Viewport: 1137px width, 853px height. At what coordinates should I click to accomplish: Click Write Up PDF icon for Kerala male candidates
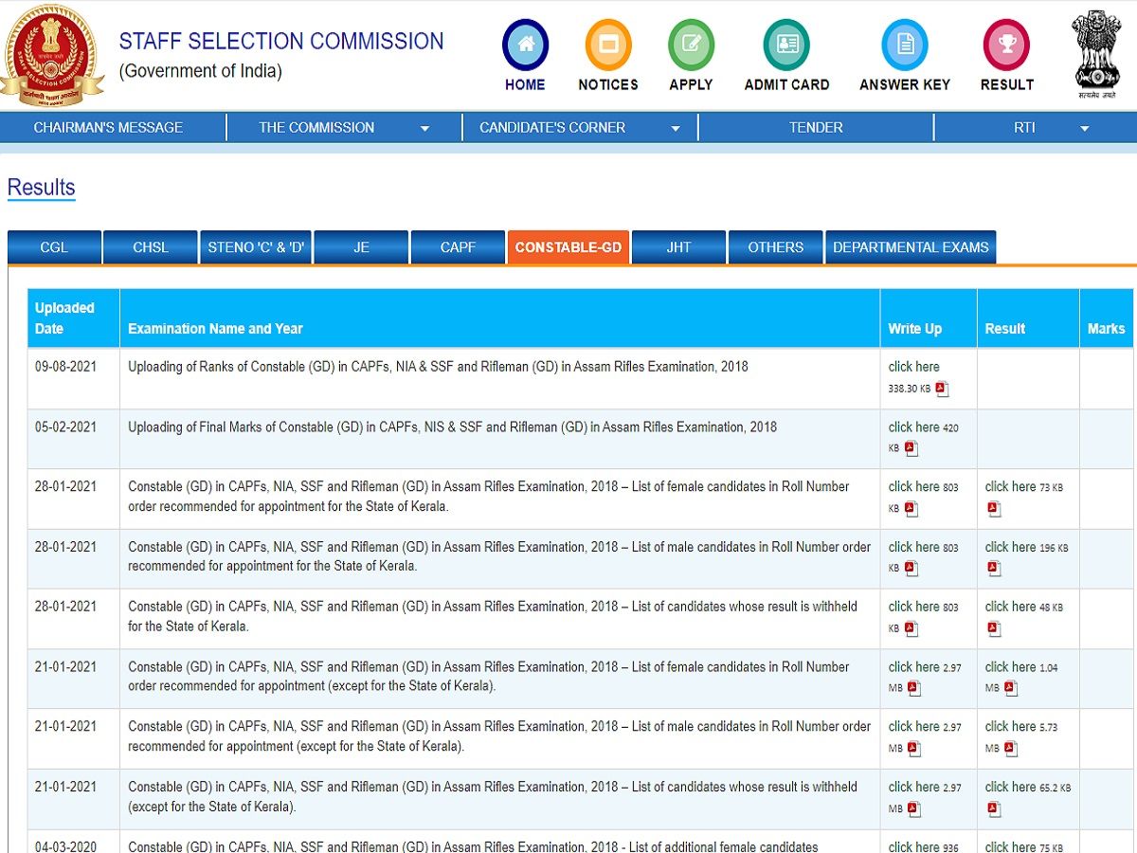pyautogui.click(x=911, y=569)
